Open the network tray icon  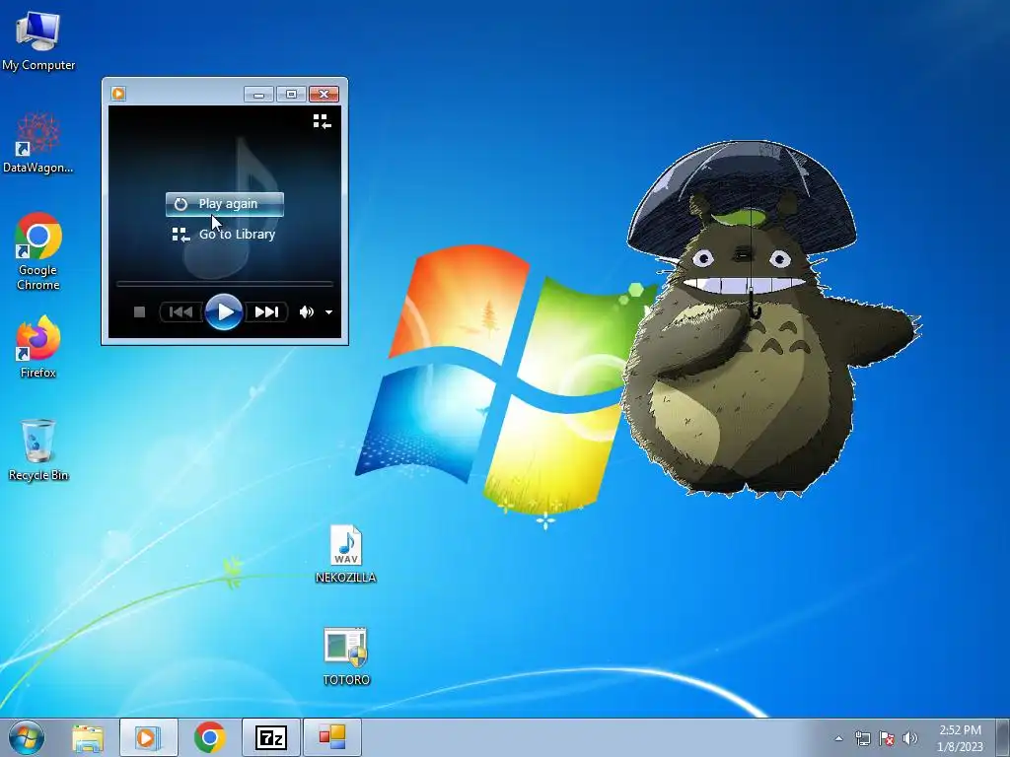coord(862,738)
